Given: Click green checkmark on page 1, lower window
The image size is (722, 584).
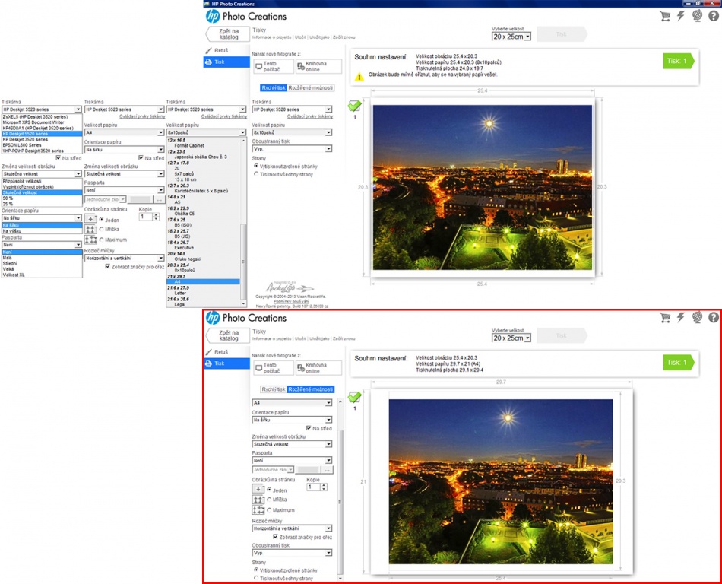Looking at the screenshot, I should pyautogui.click(x=354, y=397).
